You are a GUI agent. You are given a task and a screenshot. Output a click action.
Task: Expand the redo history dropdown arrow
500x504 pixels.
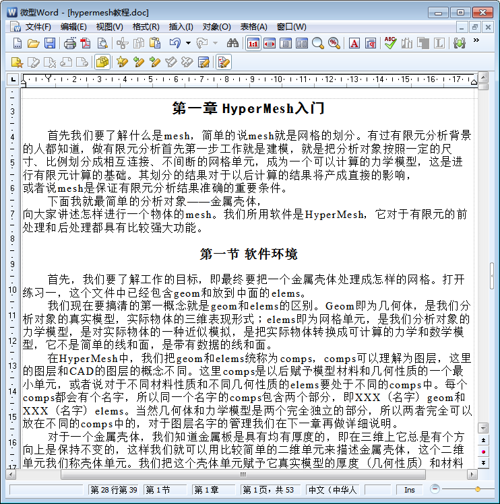[216, 43]
